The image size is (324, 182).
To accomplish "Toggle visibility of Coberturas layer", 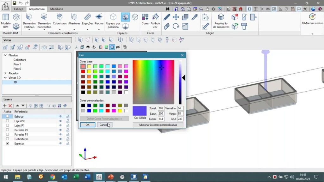I will click(x=60, y=139).
